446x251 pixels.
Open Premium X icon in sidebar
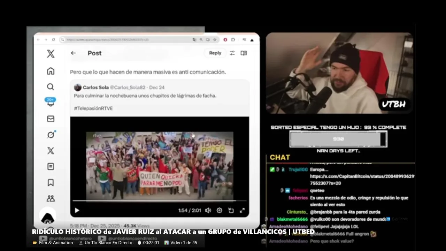pos(51,151)
